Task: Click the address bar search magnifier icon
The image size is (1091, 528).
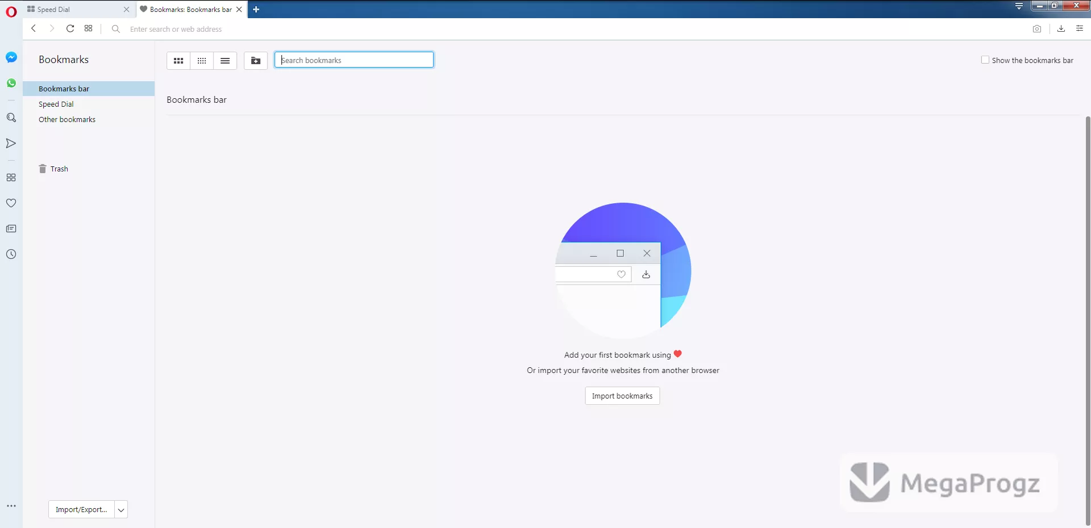Action: (116, 29)
